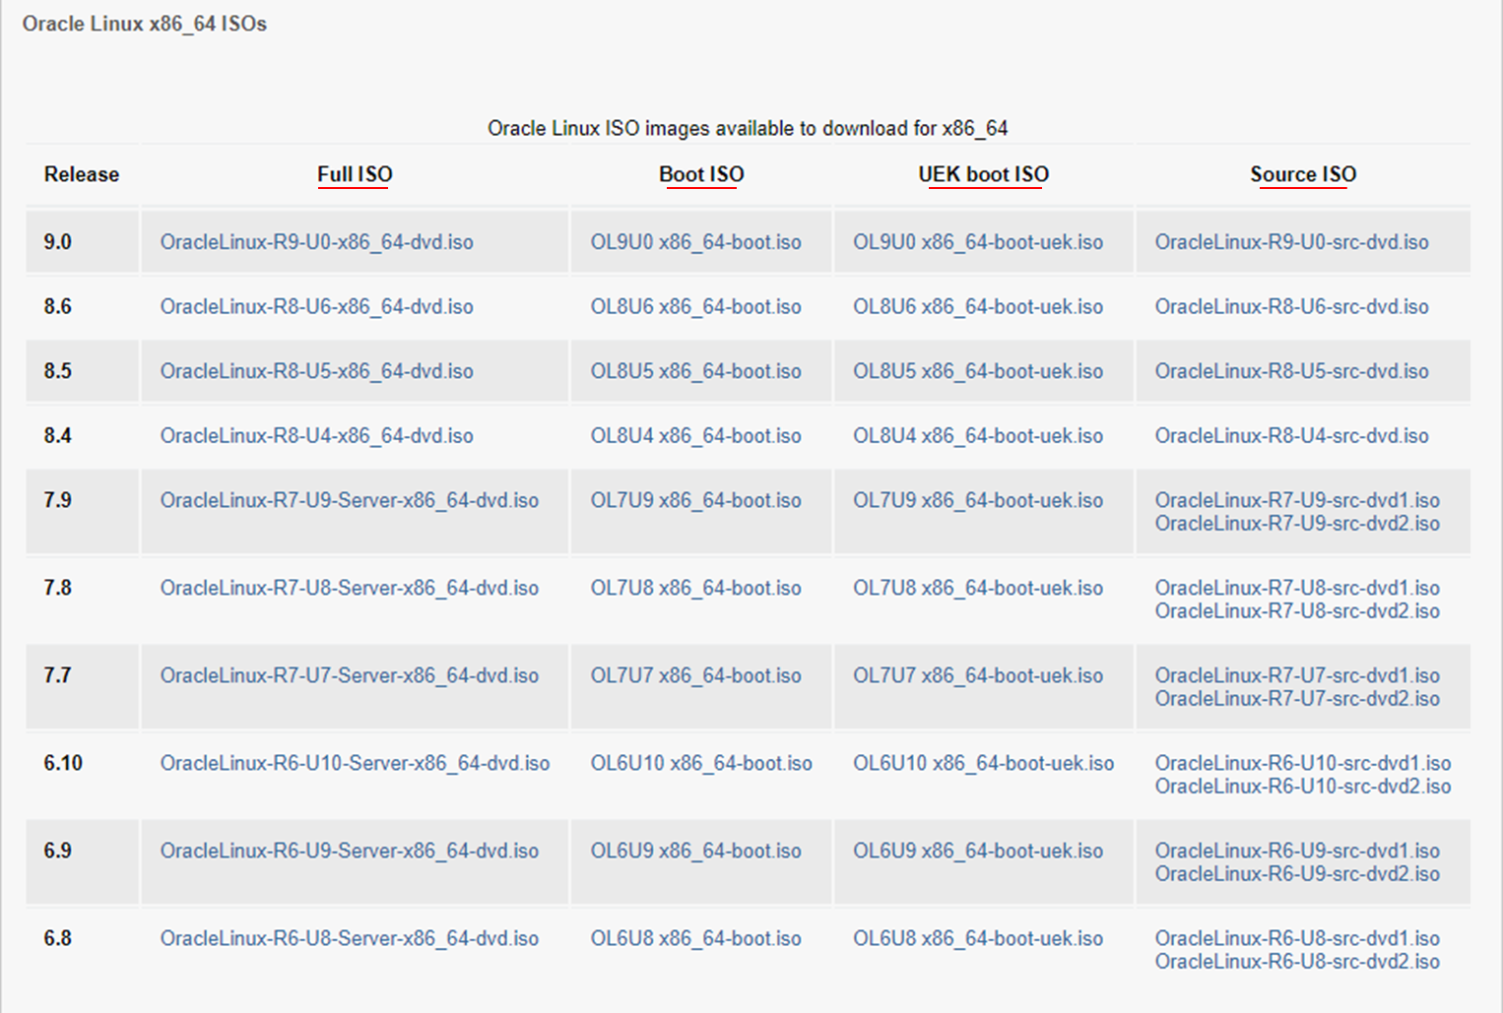This screenshot has width=1503, height=1013.
Task: Get OracleLinux-R8-U6-src-dvd.iso
Action: click(x=1291, y=307)
